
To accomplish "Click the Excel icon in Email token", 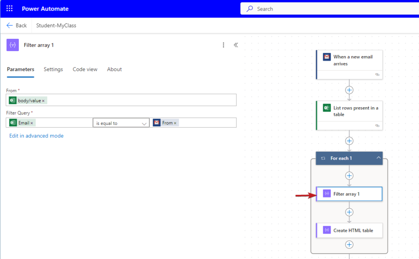I will coord(13,123).
